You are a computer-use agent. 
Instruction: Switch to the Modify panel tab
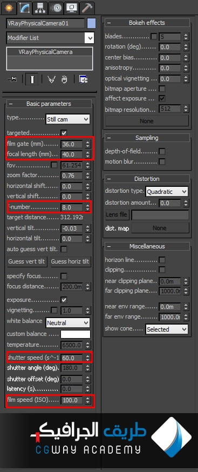[x=24, y=8]
